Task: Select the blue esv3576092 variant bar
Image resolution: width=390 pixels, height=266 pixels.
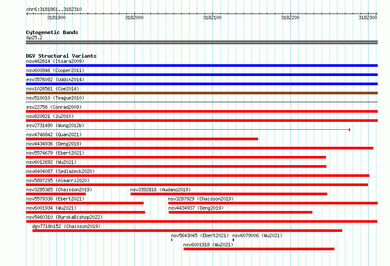Action: click(202, 84)
